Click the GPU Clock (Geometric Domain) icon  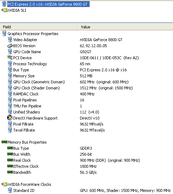(10, 82)
